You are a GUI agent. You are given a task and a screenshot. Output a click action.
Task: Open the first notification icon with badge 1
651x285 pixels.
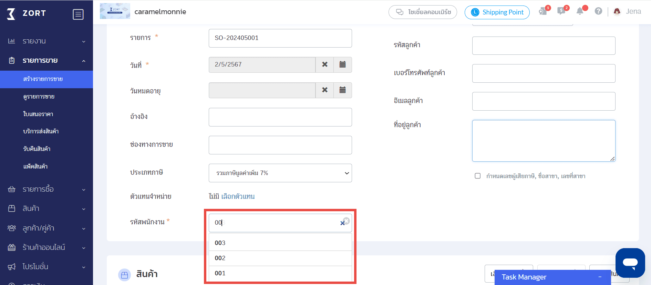click(543, 11)
